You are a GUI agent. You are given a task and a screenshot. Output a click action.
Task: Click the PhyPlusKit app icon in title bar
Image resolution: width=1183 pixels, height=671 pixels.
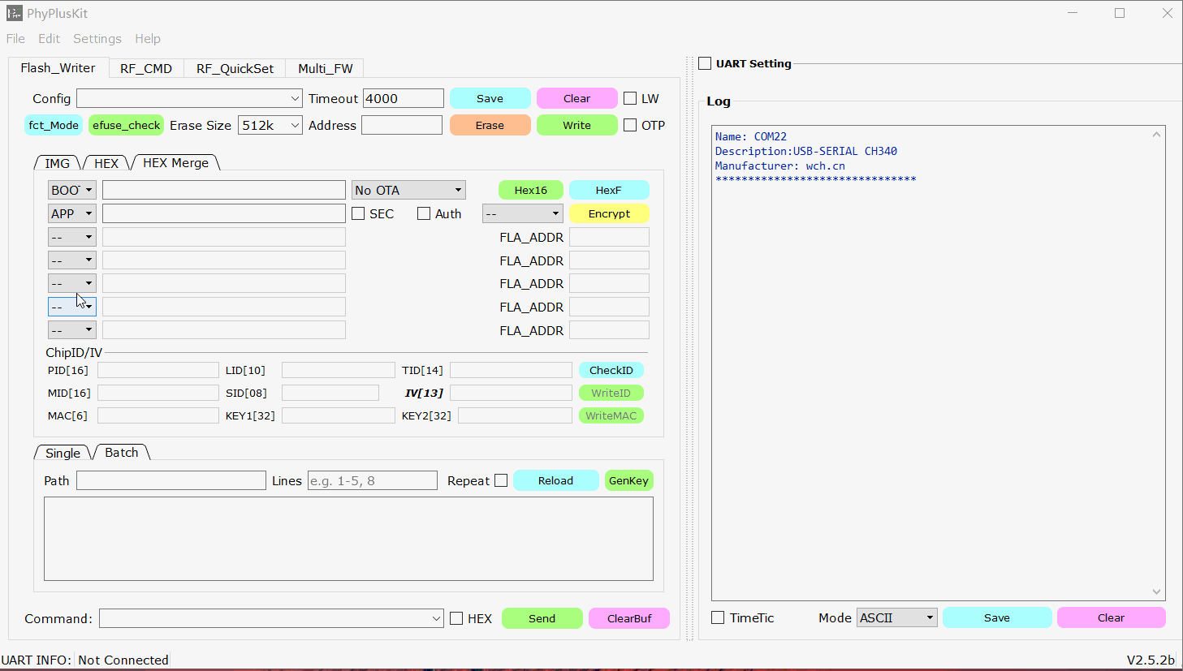[14, 13]
